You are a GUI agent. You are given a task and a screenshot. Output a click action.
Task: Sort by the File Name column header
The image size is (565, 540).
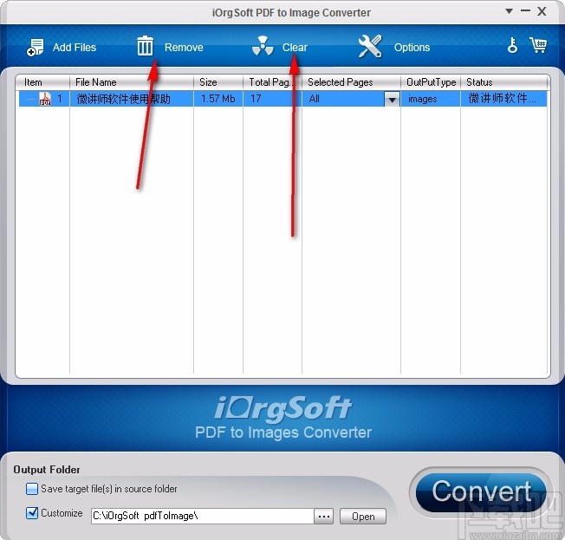132,82
